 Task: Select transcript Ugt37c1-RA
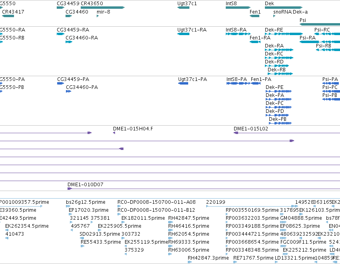pyautogui.click(x=183, y=34)
